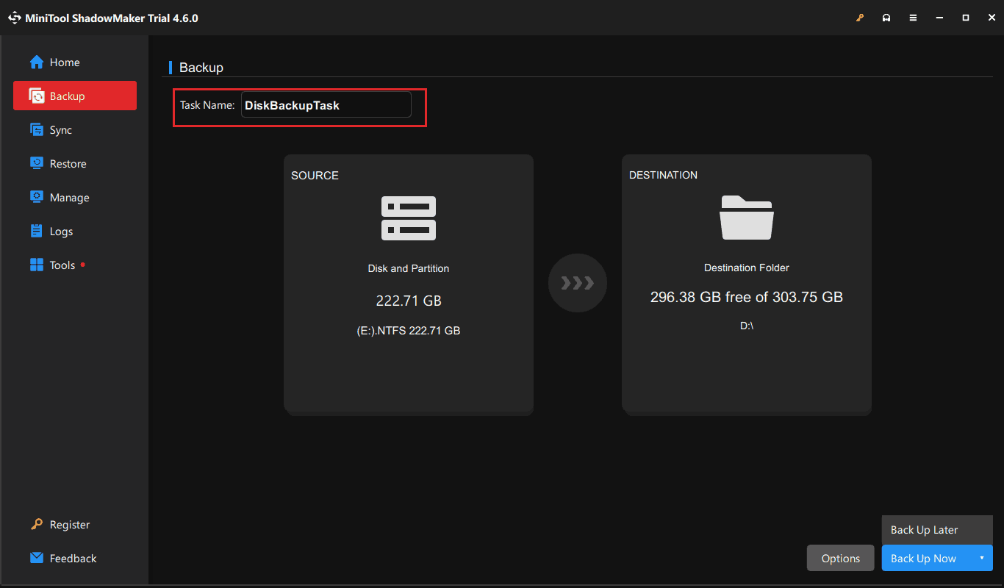Click the Options button
Screen dimensions: 1004x588
tap(840, 559)
